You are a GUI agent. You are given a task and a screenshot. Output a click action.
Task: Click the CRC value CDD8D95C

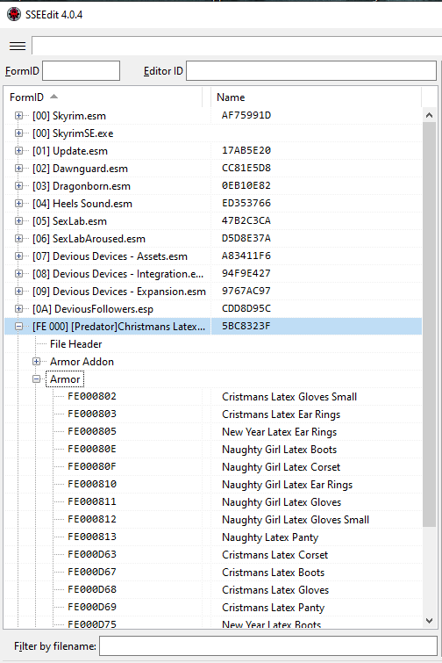point(246,308)
